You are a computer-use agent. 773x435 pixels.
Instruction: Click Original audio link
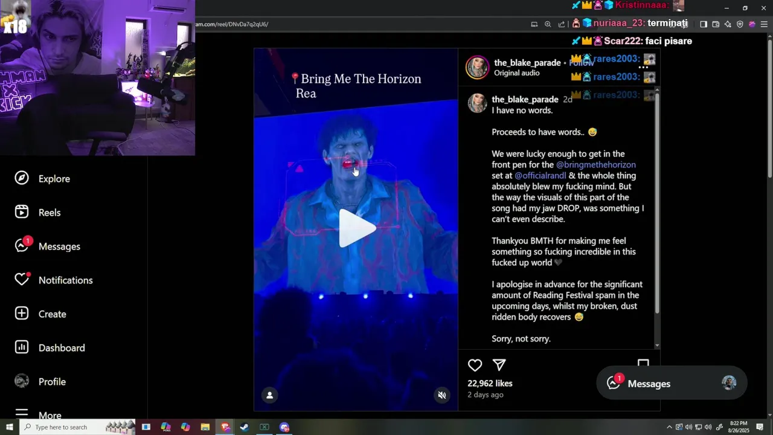[x=516, y=73]
